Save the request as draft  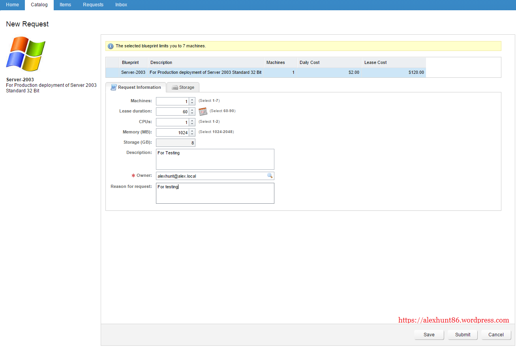click(429, 335)
